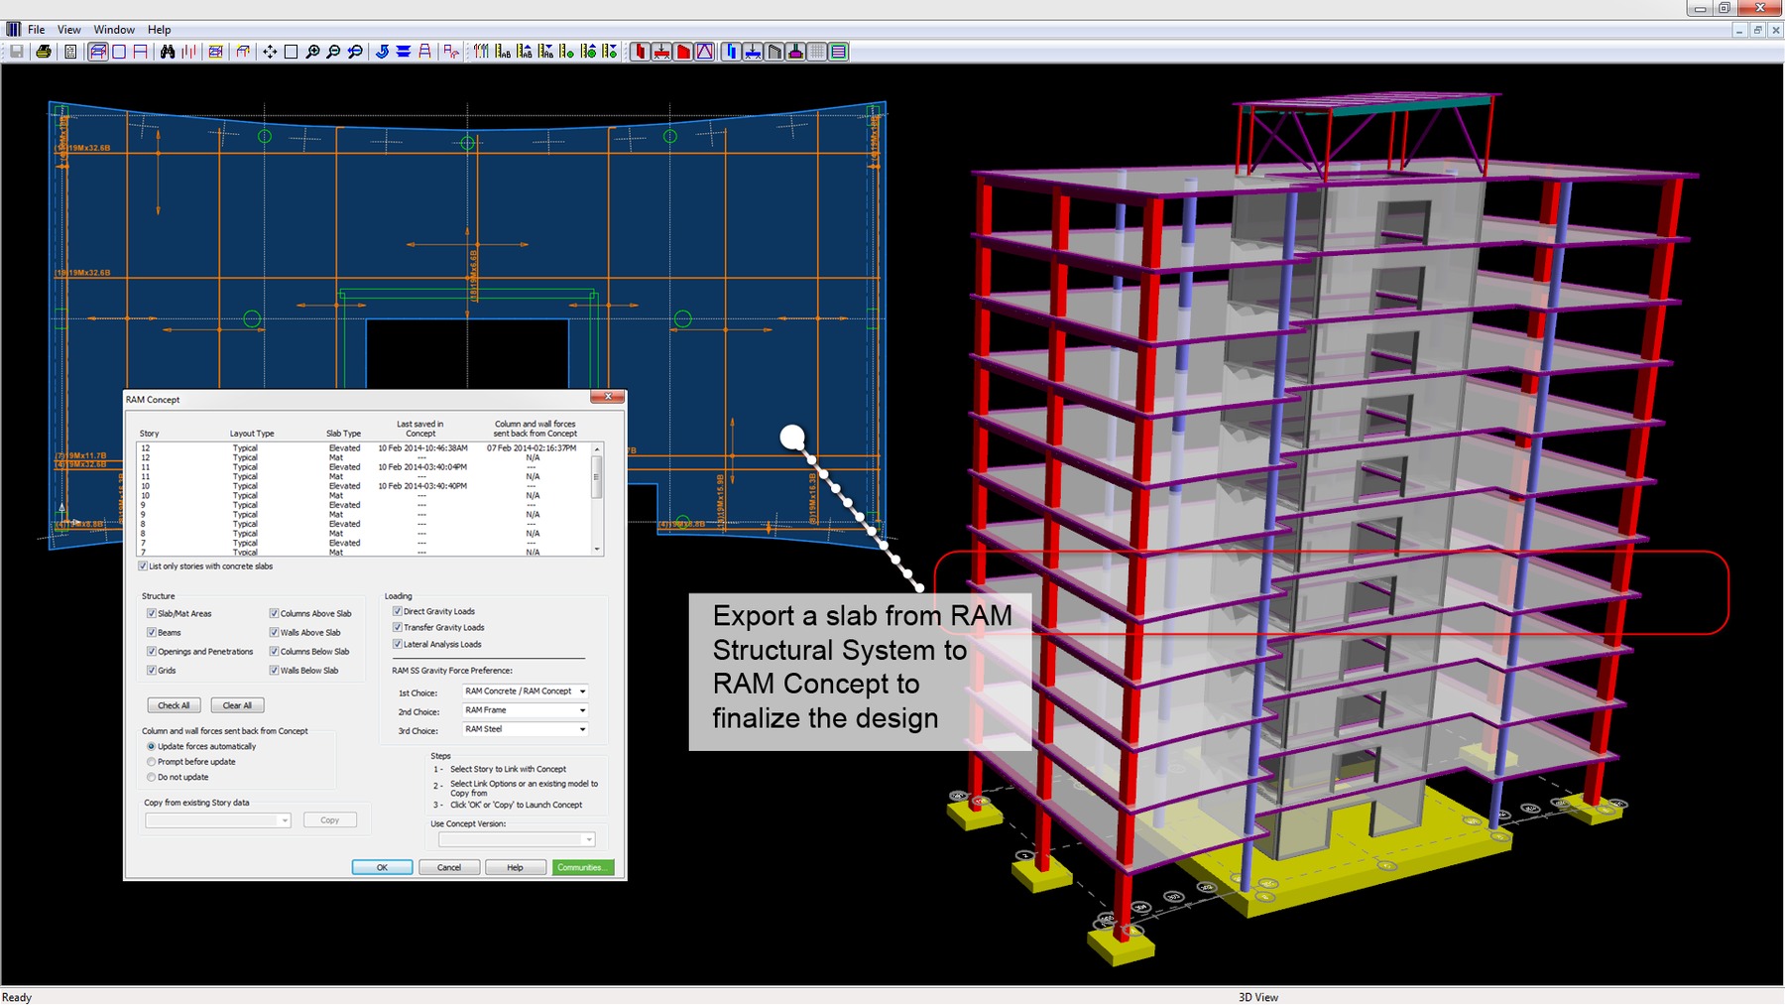Select the Prompt before update option
This screenshot has width=1785, height=1005.
coord(152,762)
